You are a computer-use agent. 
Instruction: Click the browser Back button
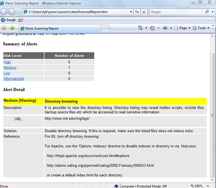pyautogui.click(x=4, y=12)
